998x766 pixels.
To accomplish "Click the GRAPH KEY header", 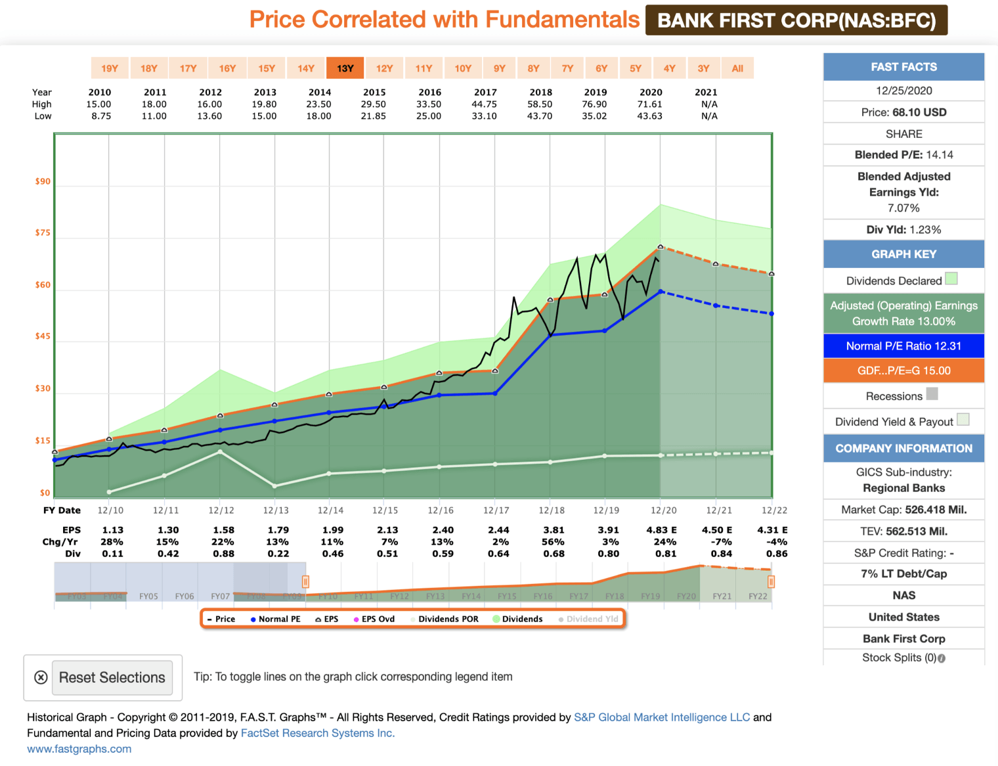I will tap(904, 254).
